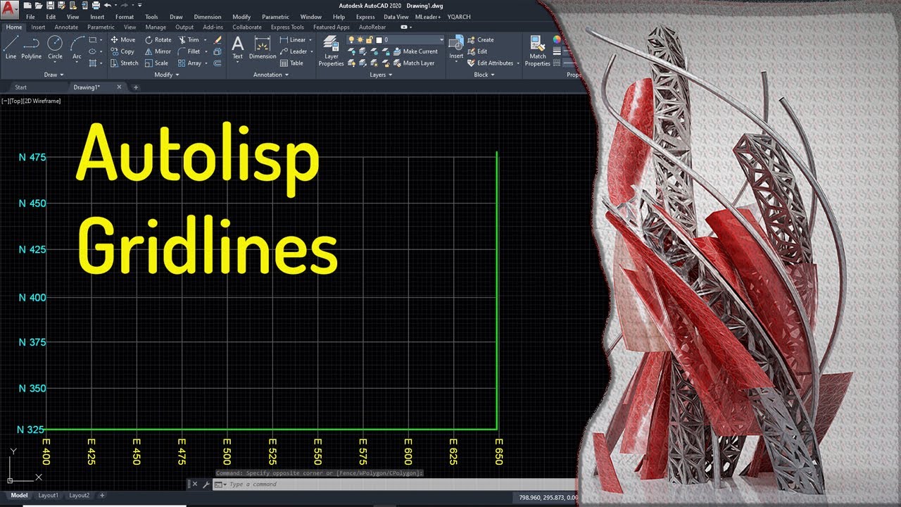Open the YQARCH menu
The width and height of the screenshot is (901, 507).
pyautogui.click(x=459, y=17)
